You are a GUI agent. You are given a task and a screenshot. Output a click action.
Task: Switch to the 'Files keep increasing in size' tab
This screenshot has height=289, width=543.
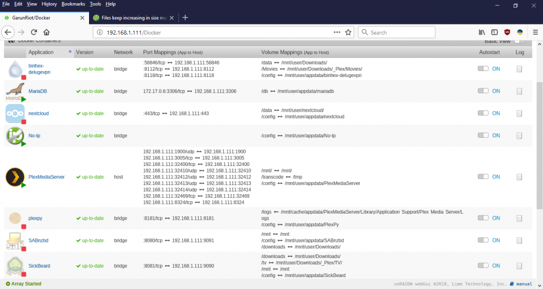[134, 18]
